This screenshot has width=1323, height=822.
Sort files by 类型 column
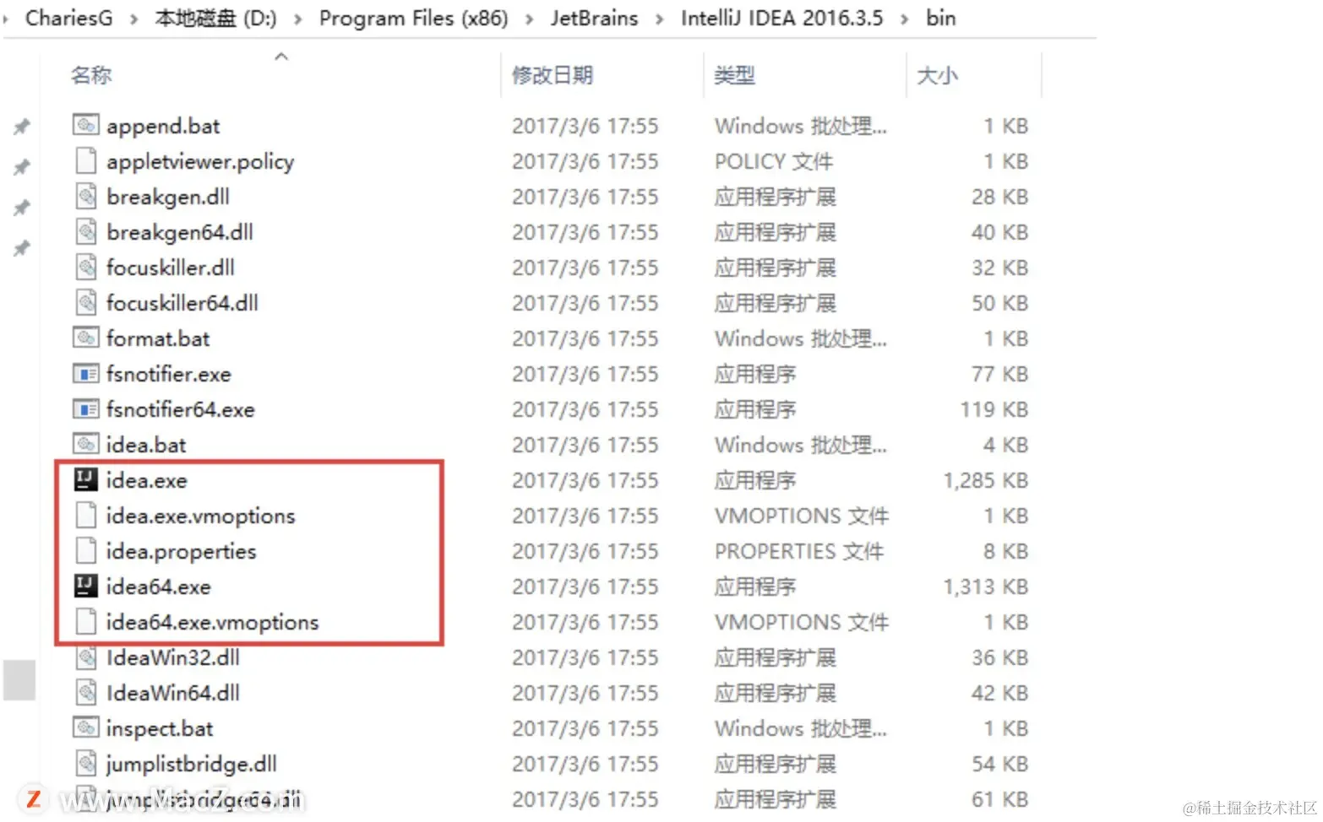coord(734,75)
